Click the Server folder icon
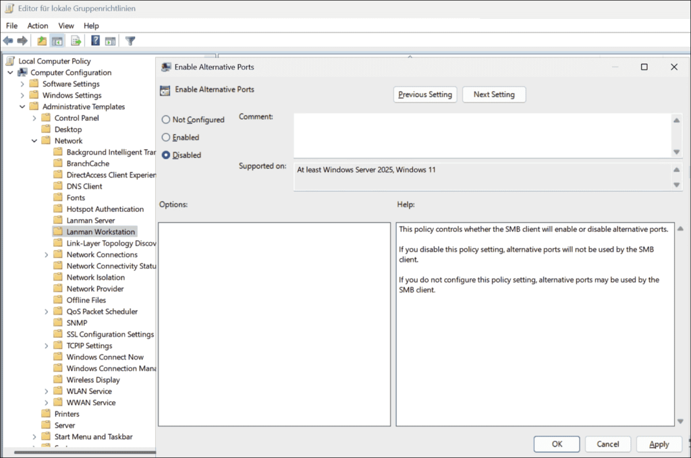The width and height of the screenshot is (691, 458). pos(46,425)
